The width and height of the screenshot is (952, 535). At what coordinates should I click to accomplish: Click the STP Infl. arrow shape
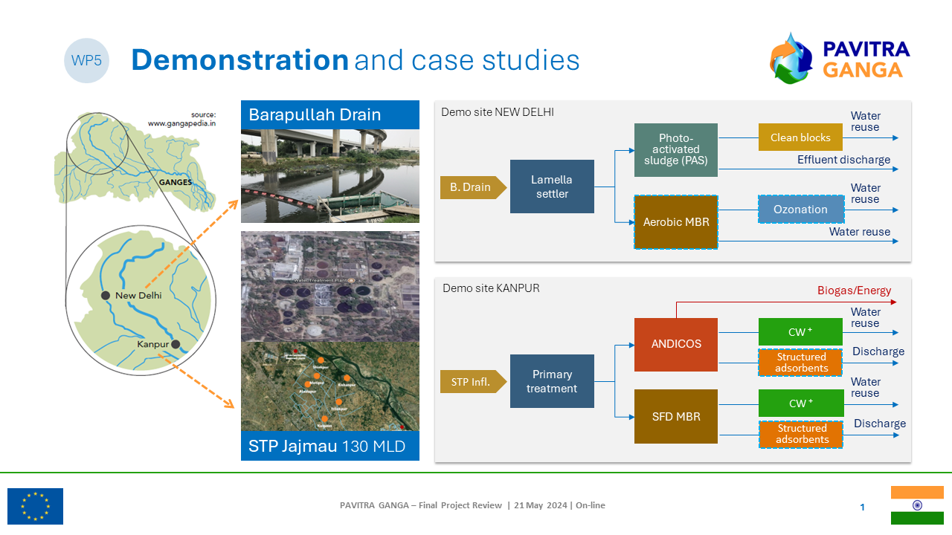(x=472, y=383)
